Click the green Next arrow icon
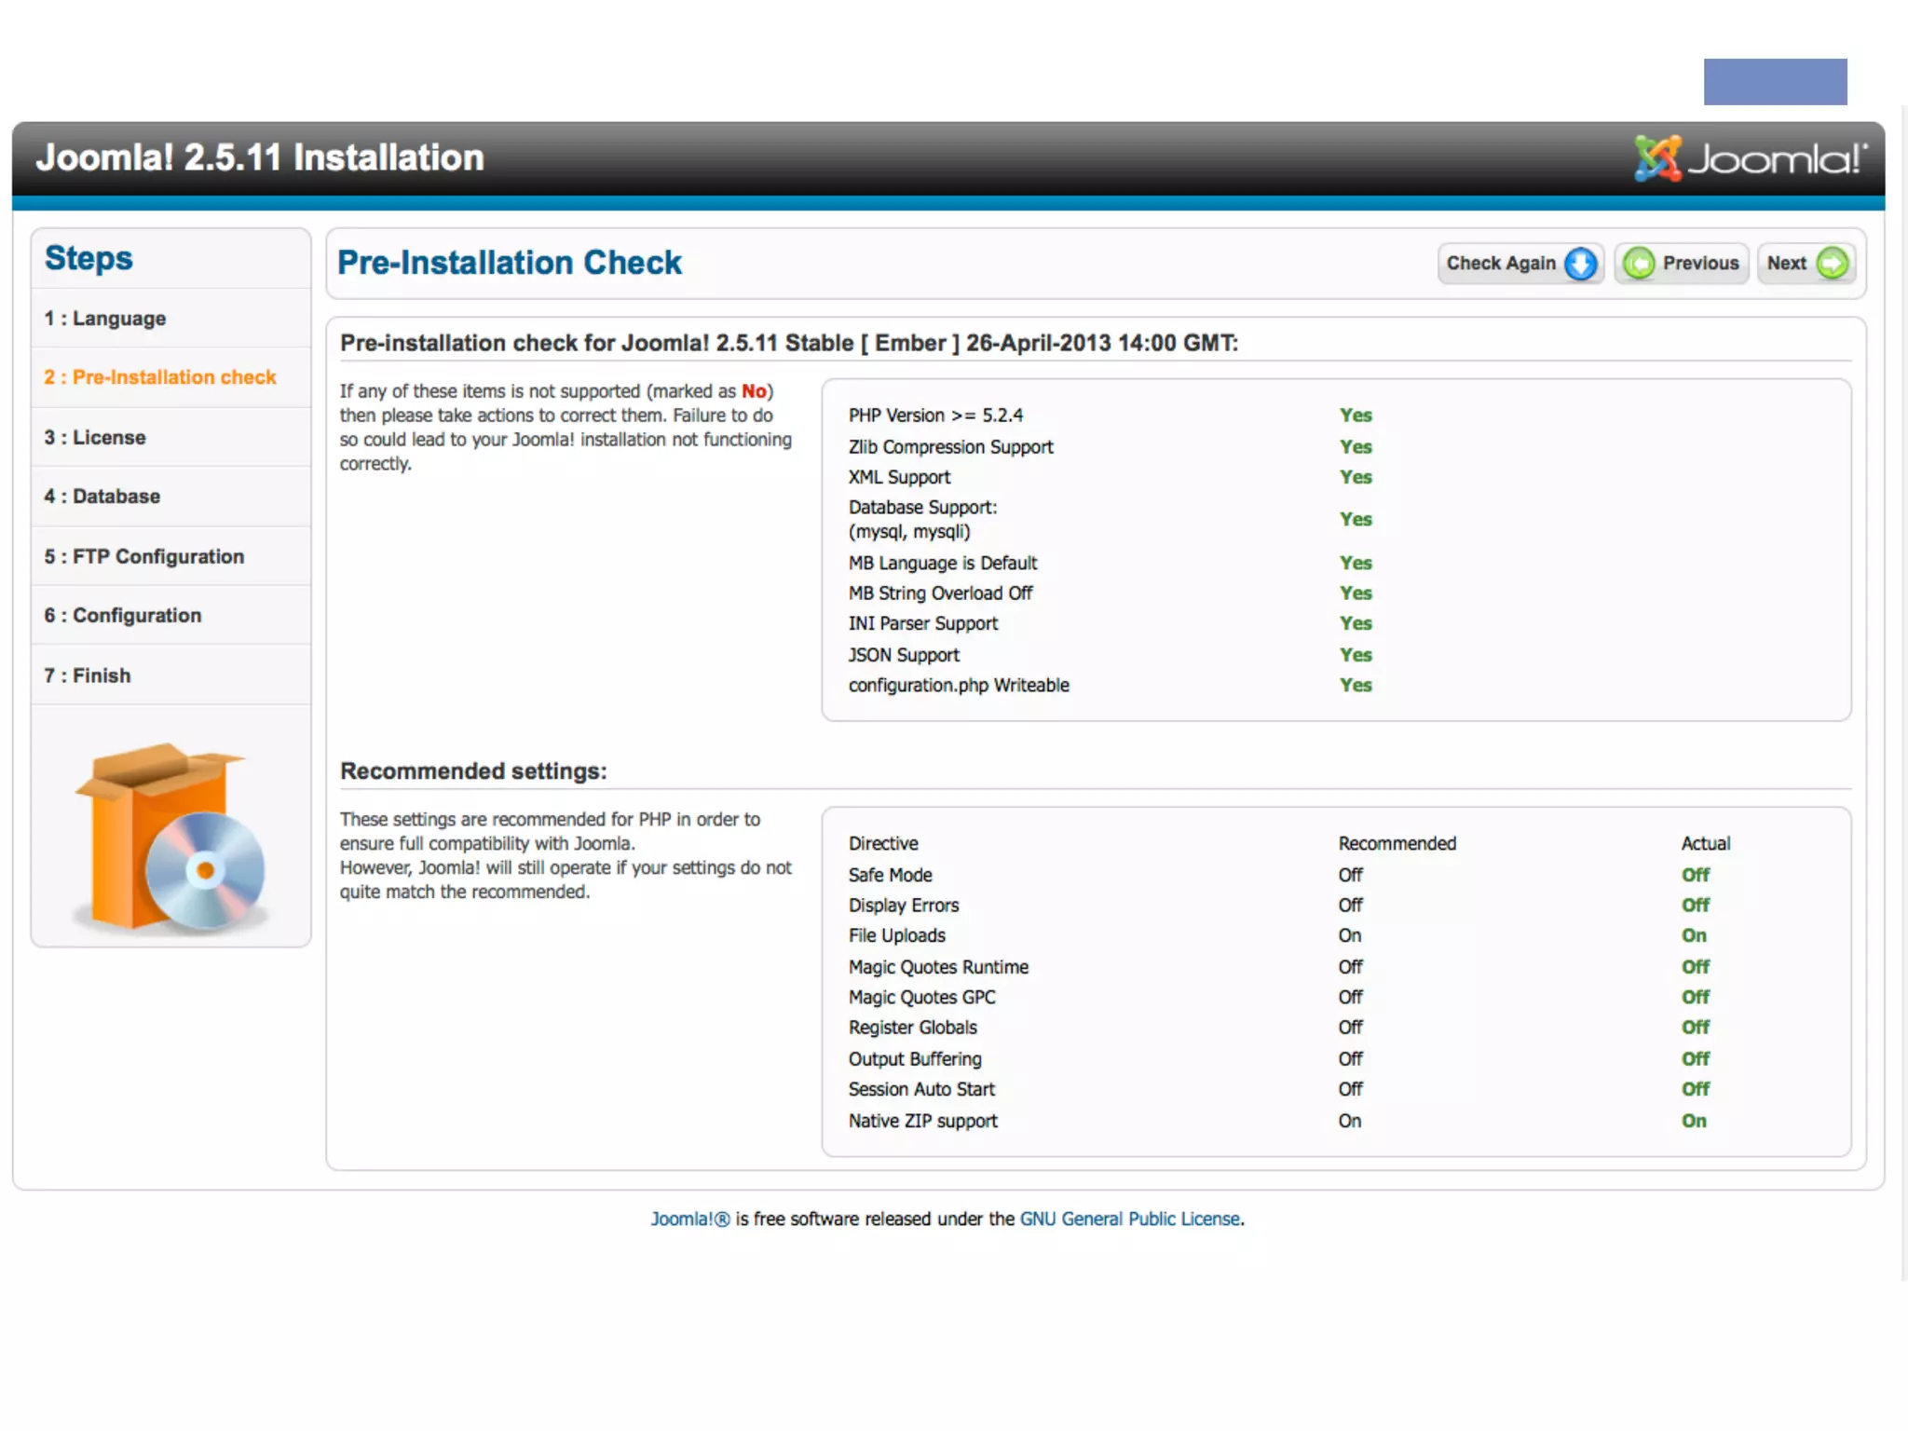Image resolution: width=1908 pixels, height=1431 pixels. (x=1833, y=264)
